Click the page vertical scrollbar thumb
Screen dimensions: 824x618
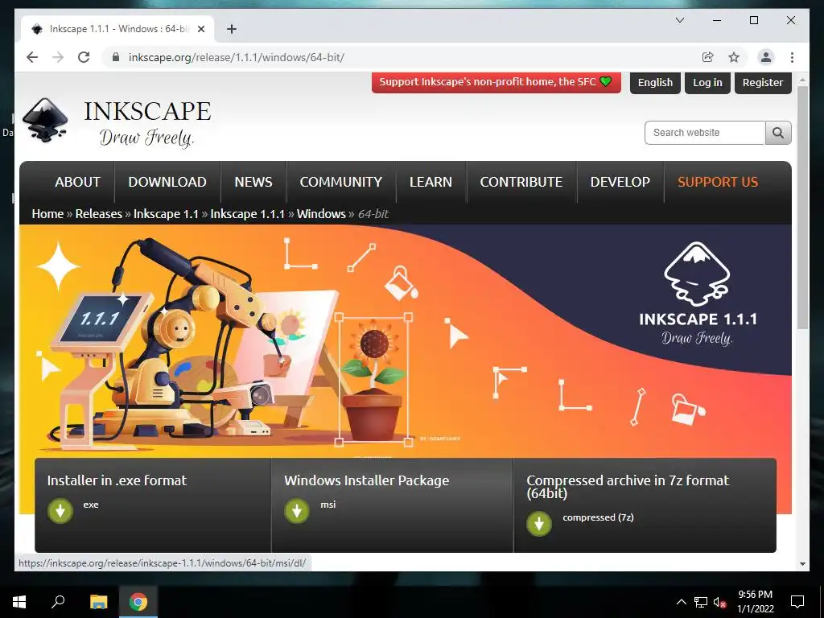(802, 208)
